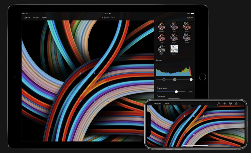The height and width of the screenshot is (153, 251).
Task: Tap Undo on the iPad toolbar
Action: pyautogui.click(x=36, y=18)
